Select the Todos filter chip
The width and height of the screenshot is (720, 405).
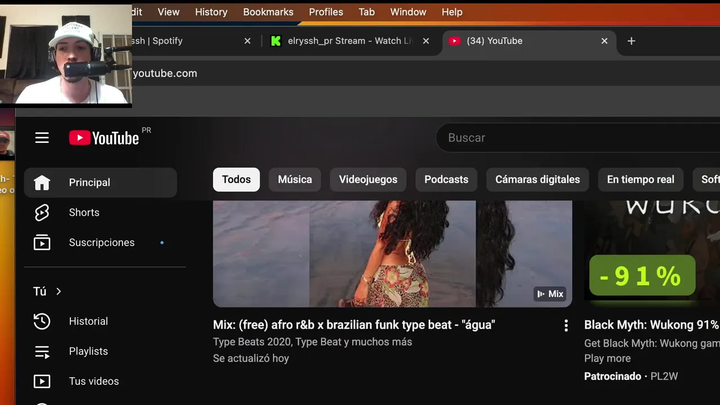pyautogui.click(x=236, y=179)
